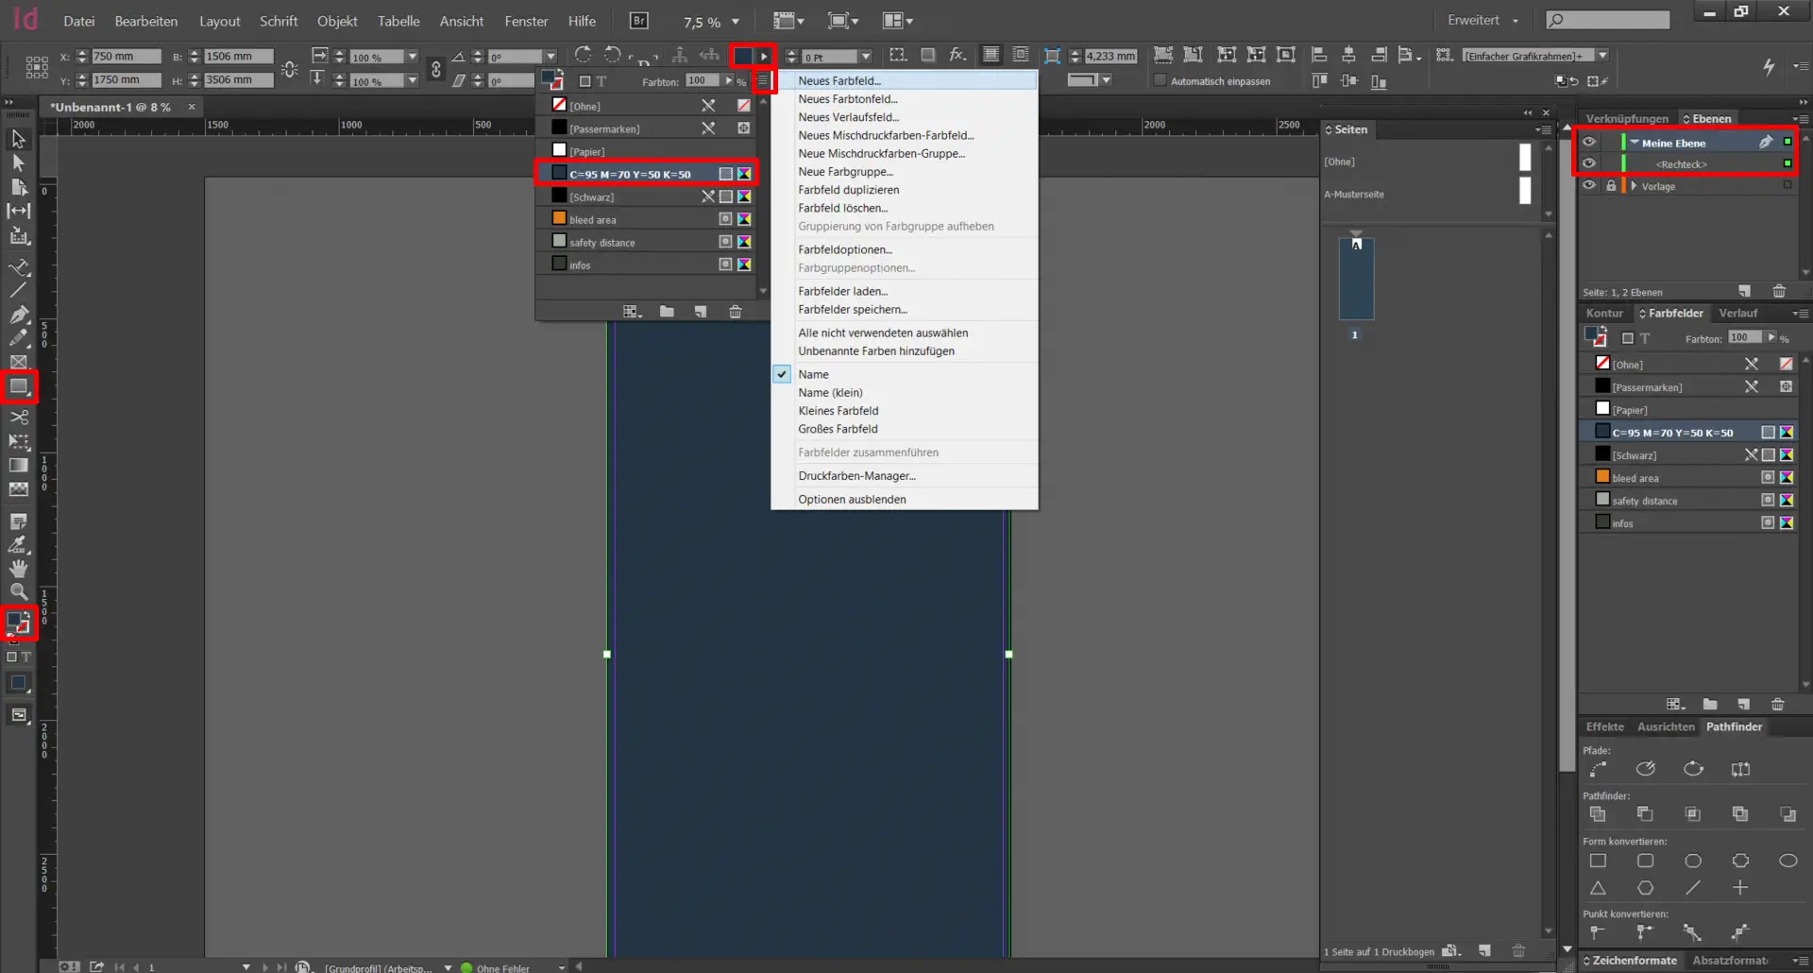Viewport: 1813px width, 973px height.
Task: Click the Selection tool arrow
Action: [18, 140]
